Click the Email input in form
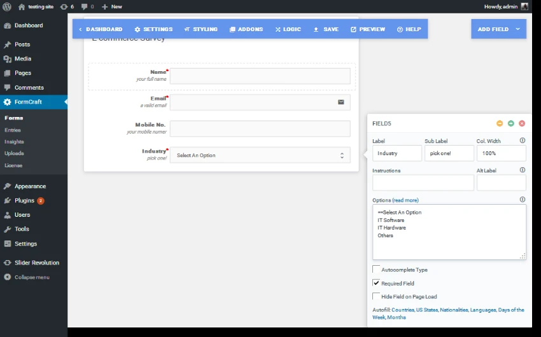 [x=260, y=102]
